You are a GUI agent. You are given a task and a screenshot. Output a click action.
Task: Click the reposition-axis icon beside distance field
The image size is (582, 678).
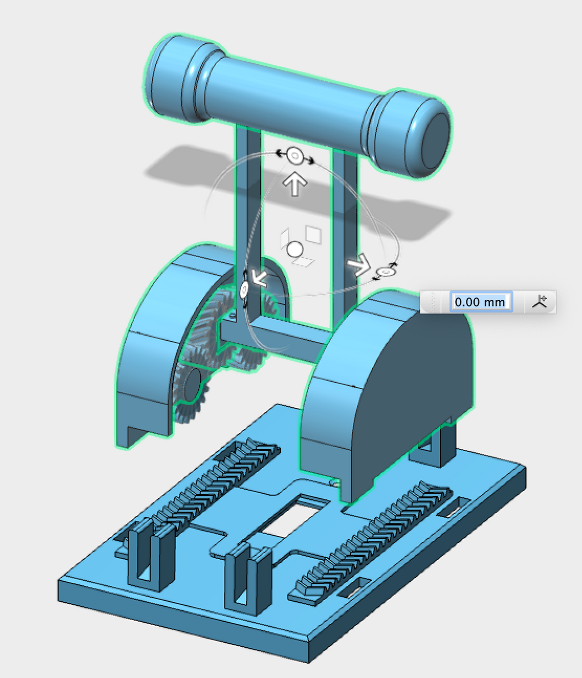pyautogui.click(x=539, y=301)
